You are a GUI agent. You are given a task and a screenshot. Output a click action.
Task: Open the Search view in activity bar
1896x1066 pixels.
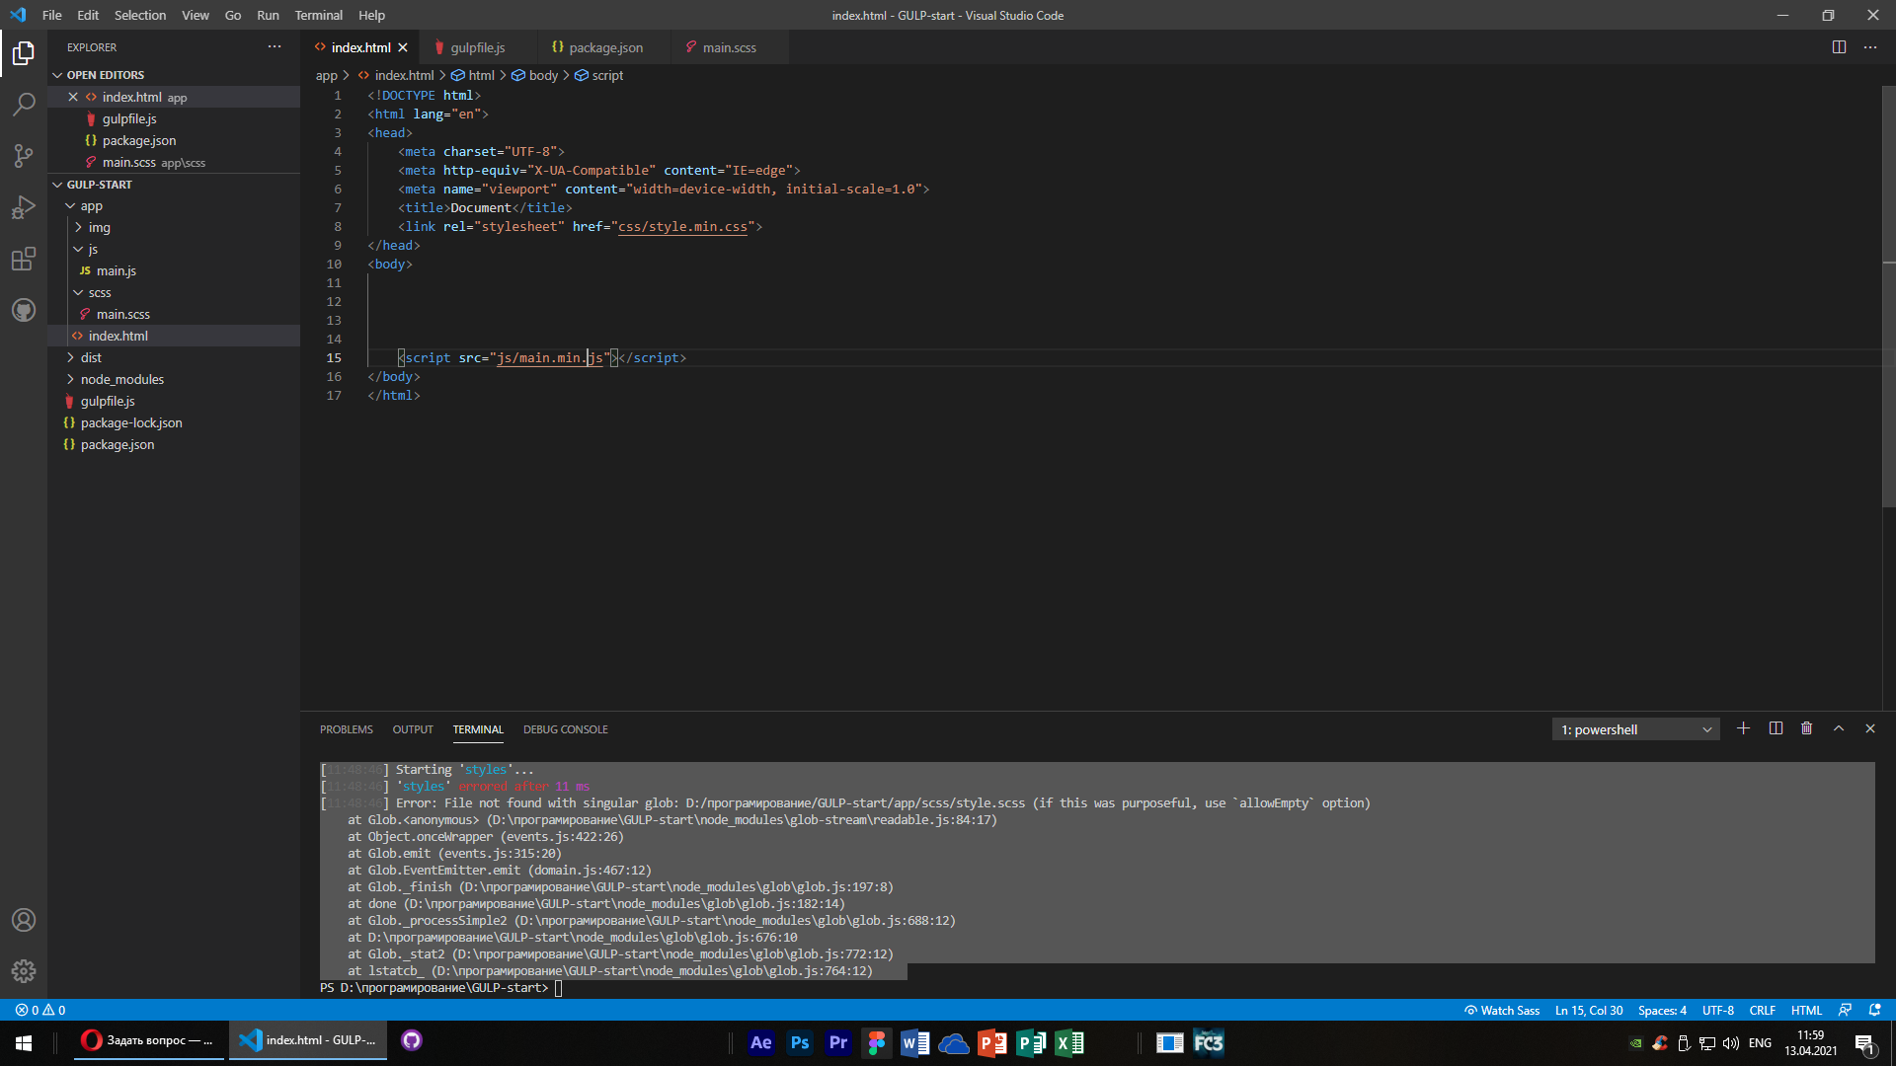[x=24, y=104]
